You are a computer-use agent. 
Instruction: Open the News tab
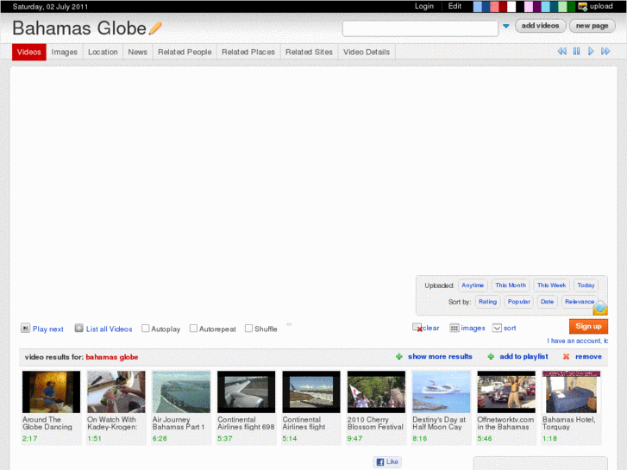coord(137,52)
